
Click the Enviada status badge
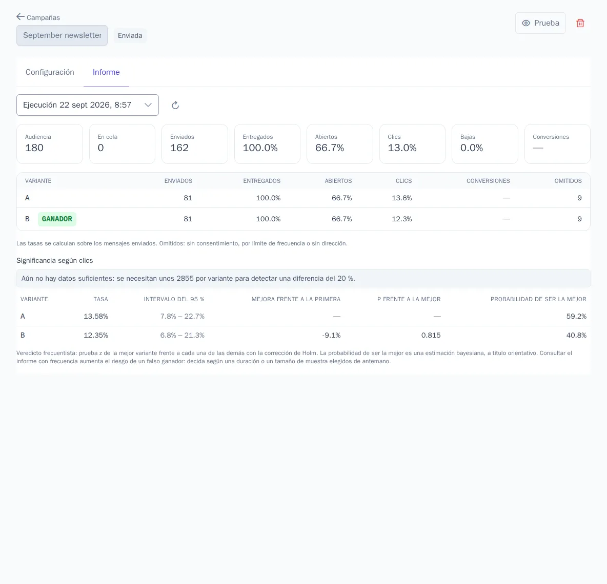130,35
